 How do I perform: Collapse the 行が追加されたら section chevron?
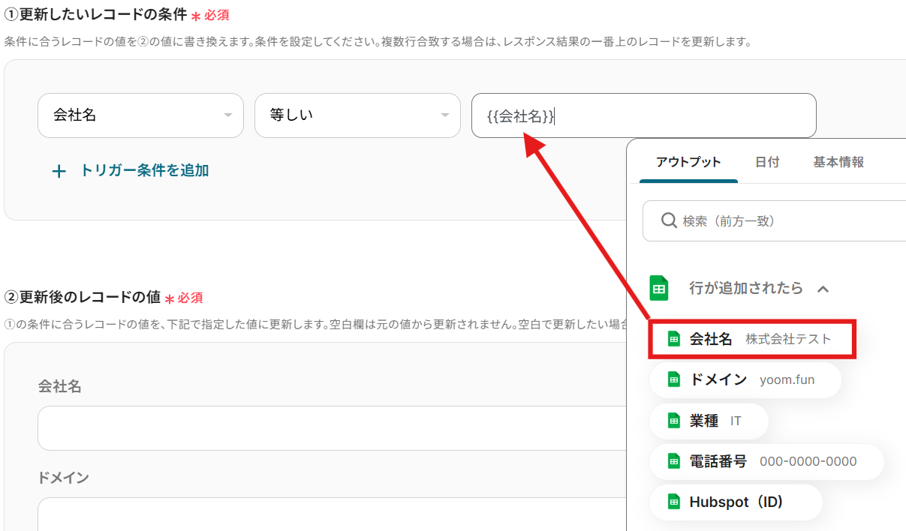823,289
